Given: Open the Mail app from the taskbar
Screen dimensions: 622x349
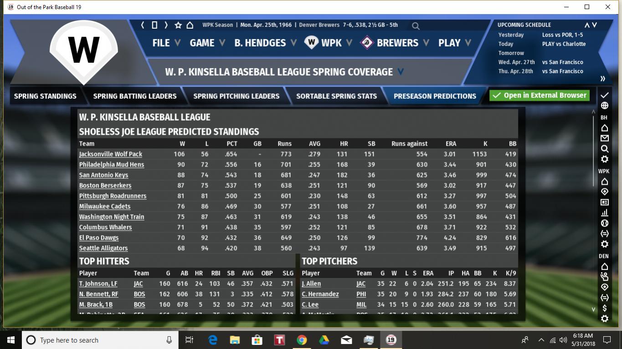Looking at the screenshot, I should pyautogui.click(x=346, y=340).
